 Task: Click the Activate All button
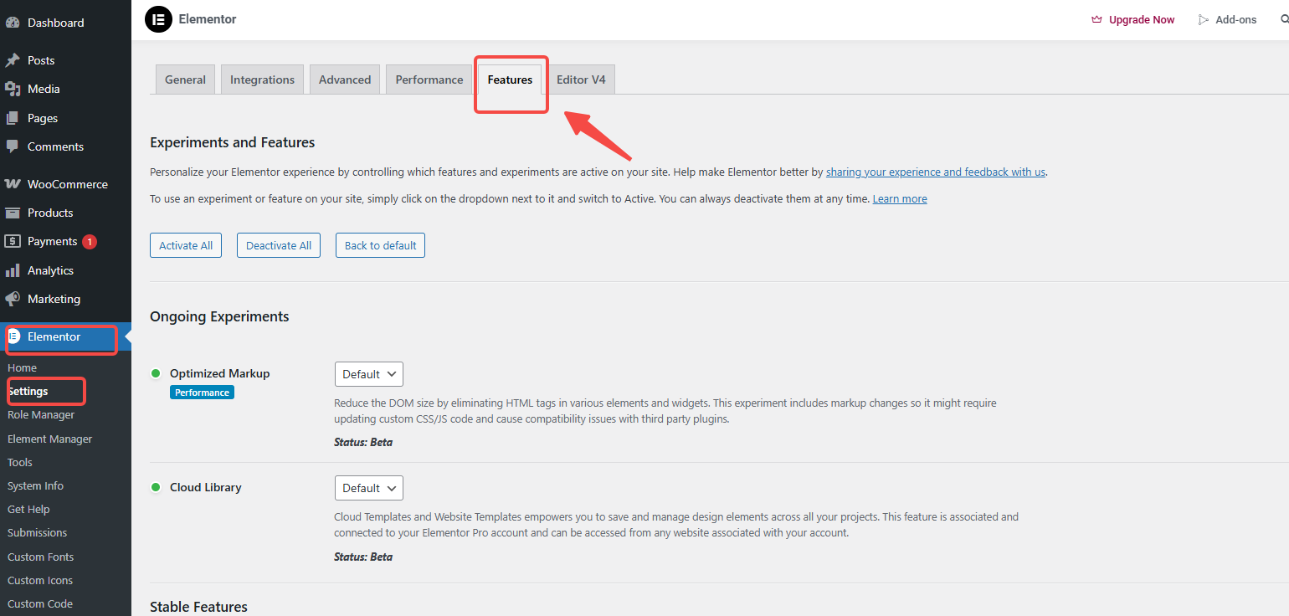point(186,245)
